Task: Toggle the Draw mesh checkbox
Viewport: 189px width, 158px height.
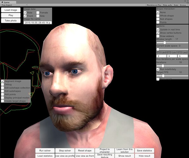Action: point(158,79)
